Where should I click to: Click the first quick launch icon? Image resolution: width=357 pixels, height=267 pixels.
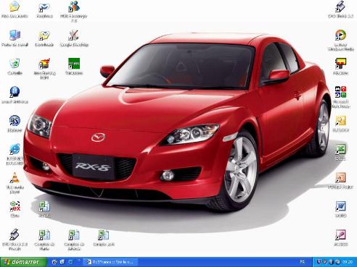pyautogui.click(x=54, y=262)
